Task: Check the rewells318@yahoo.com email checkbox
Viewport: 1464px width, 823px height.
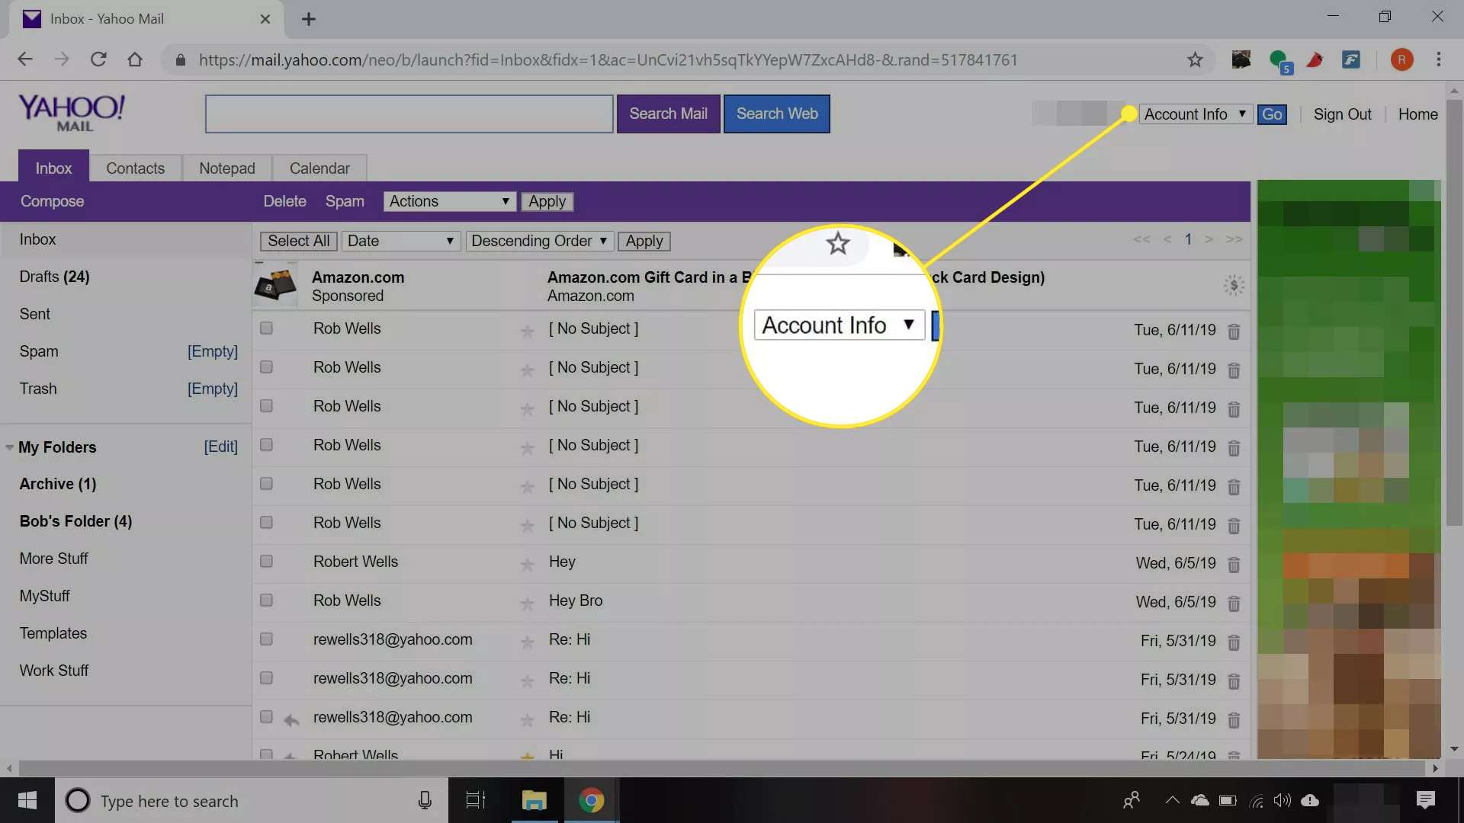Action: [x=265, y=638]
